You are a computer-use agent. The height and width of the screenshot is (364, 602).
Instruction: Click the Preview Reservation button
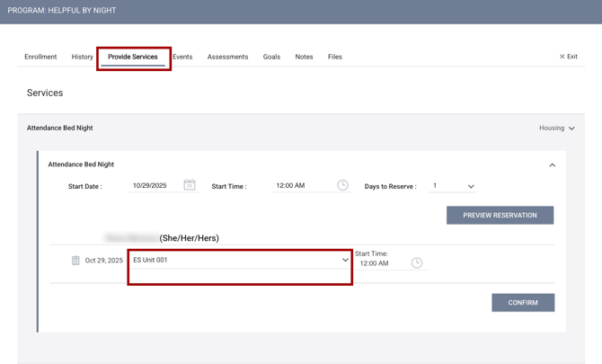pos(500,216)
